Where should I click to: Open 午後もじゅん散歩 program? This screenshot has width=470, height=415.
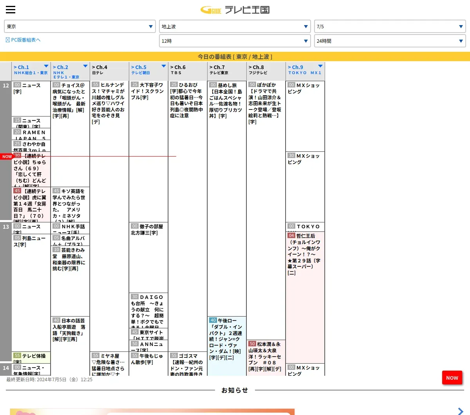148,364
